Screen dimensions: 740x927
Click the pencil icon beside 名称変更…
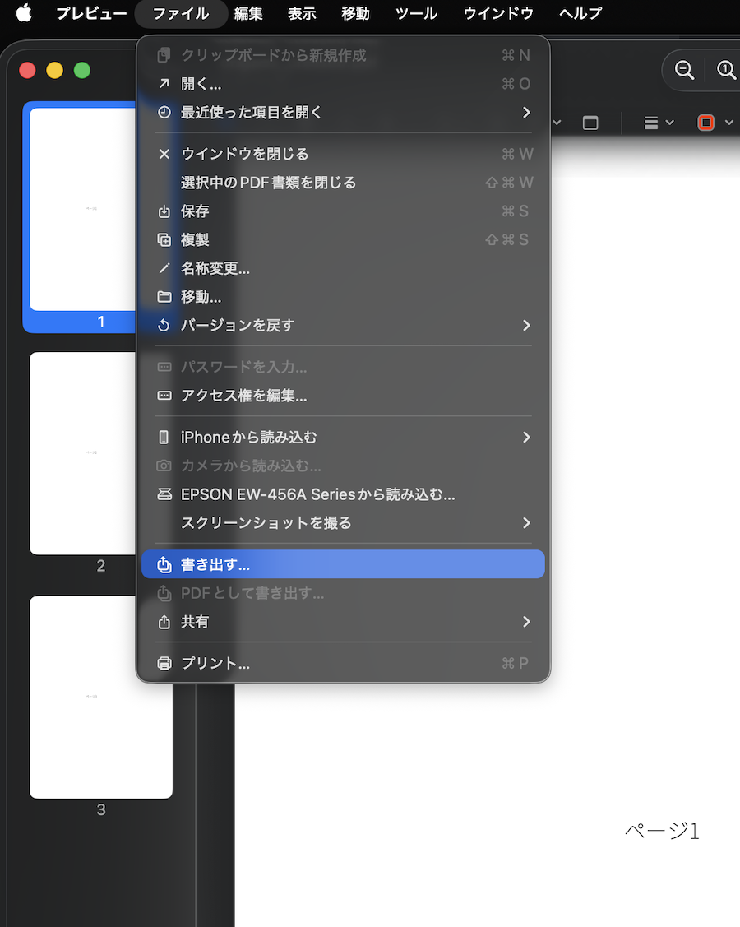[164, 268]
